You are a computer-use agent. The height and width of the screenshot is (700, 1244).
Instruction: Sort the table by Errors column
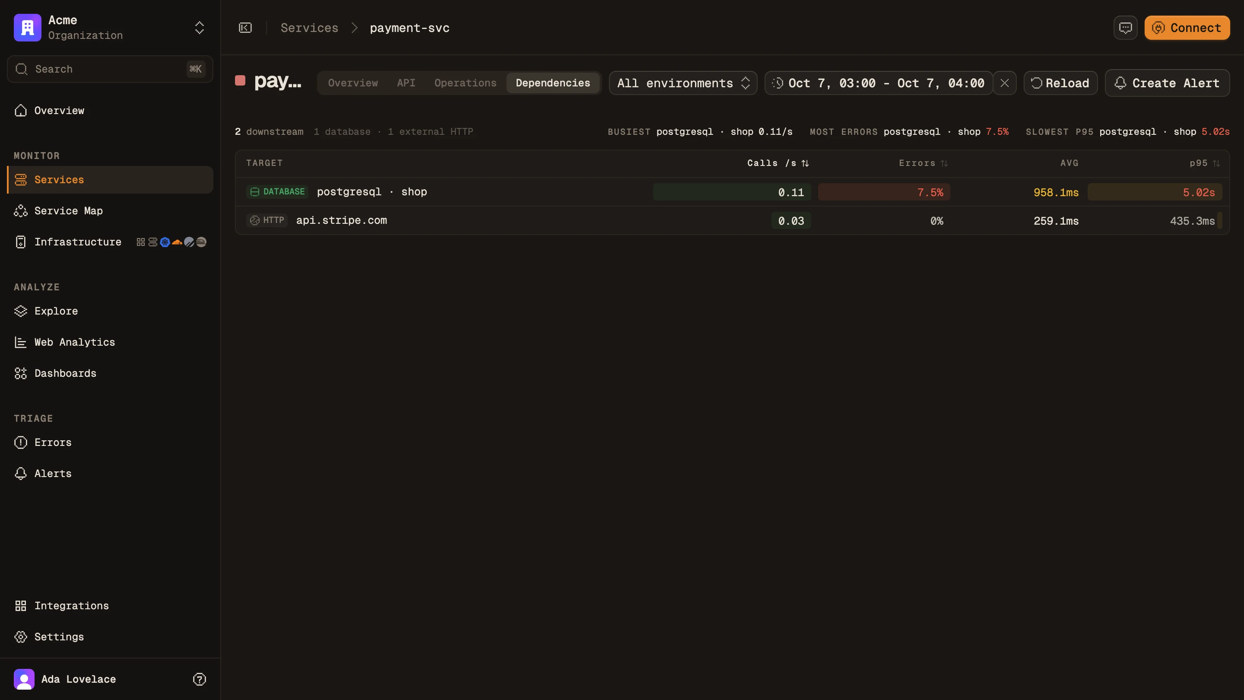coord(923,163)
